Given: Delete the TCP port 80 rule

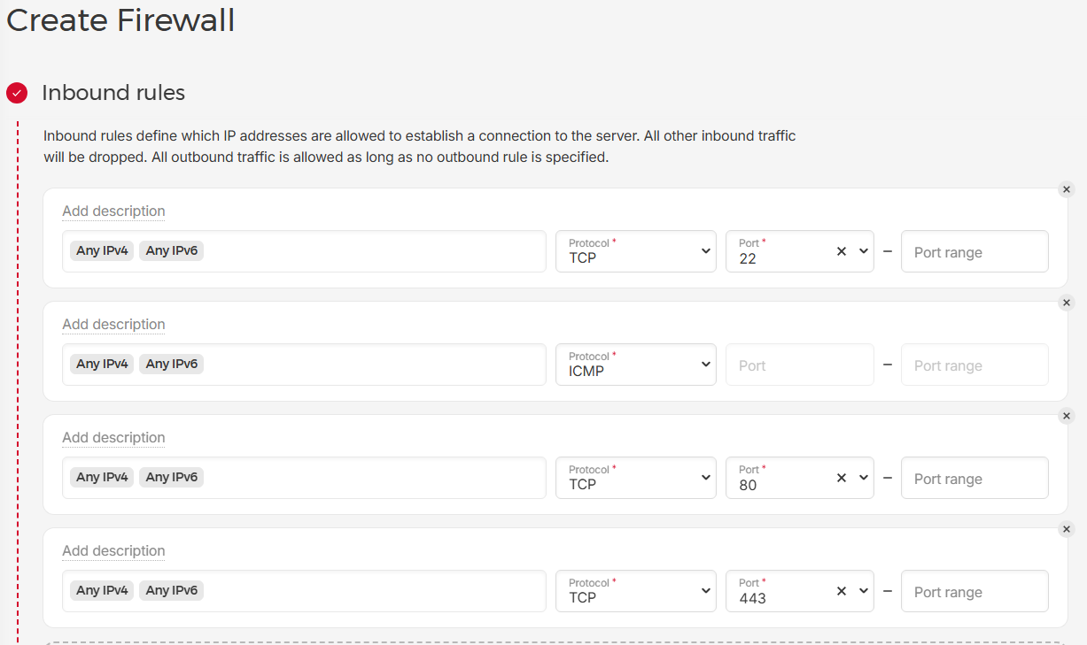Looking at the screenshot, I should 1067,416.
